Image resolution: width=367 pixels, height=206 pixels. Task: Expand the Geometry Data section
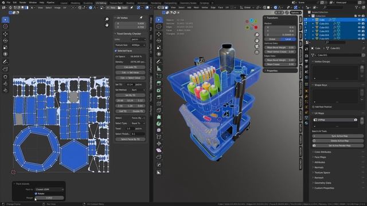(x=322, y=183)
